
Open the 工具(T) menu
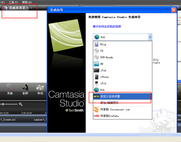(13, 2)
